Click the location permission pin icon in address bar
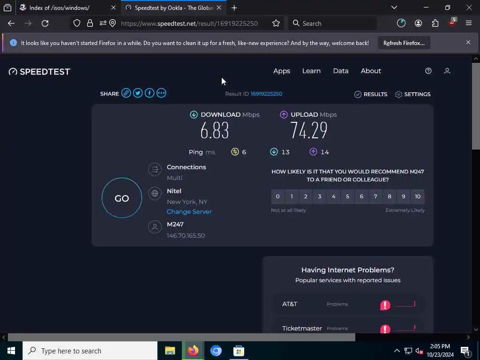 coord(112,23)
